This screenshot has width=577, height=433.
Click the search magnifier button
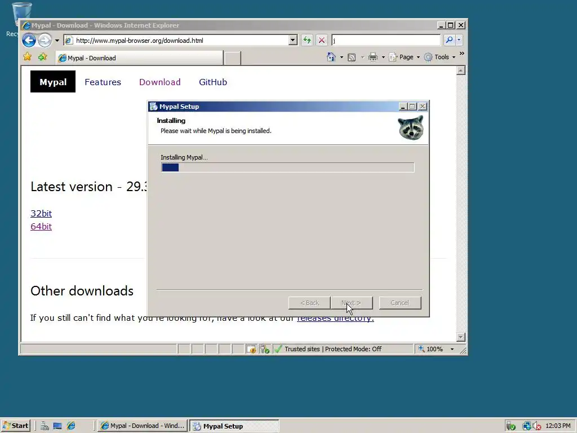pos(449,40)
